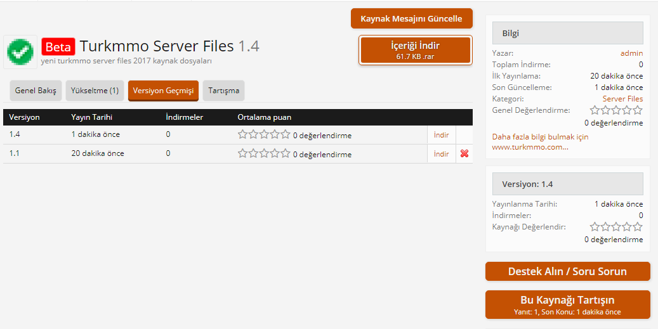The height and width of the screenshot is (329, 658).
Task: Open Daha fazla bilgi bulmak için link
Action: point(540,142)
